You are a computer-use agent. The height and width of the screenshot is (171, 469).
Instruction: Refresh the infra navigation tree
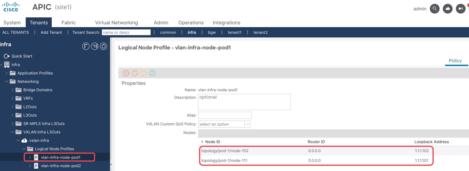tap(104, 46)
